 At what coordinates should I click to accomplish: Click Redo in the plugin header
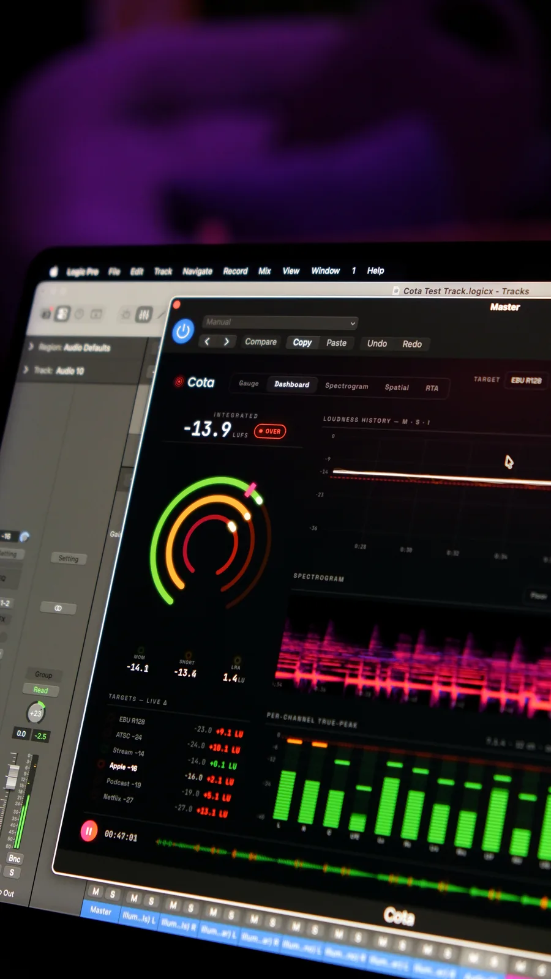coord(412,344)
